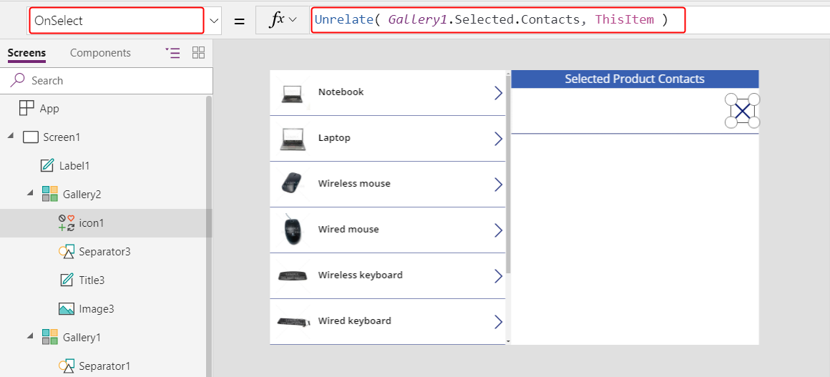This screenshot has height=377, width=830.
Task: Select the Selected Product Contacts header label
Action: (635, 79)
